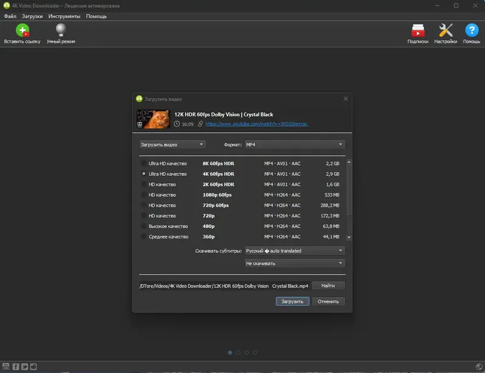485x373 pixels.
Task: Open subtitles language dropdown Русский auto translated
Action: click(x=295, y=250)
